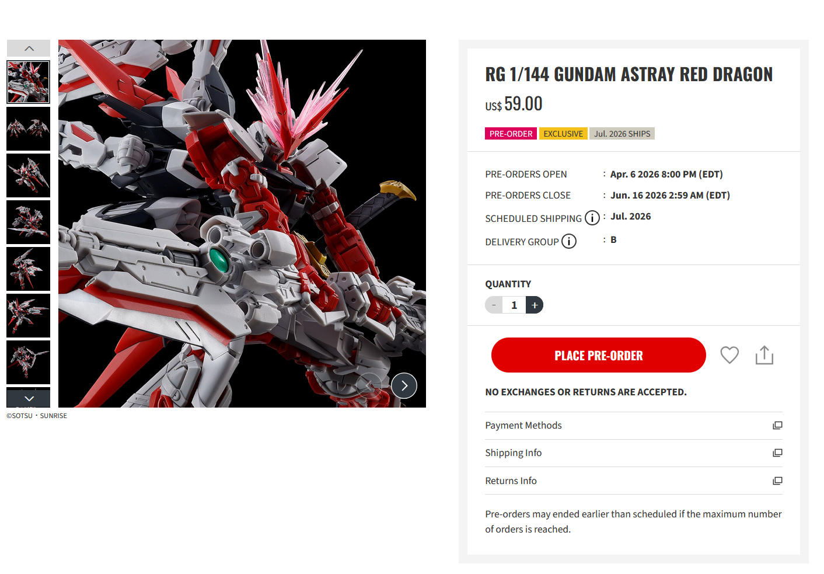The height and width of the screenshot is (574, 824).
Task: Open Returns Info popup icon
Action: tap(777, 481)
